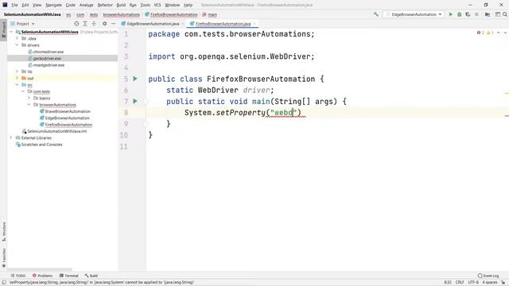Switch to EdgeBrowserAutomation.java tab

point(153,24)
